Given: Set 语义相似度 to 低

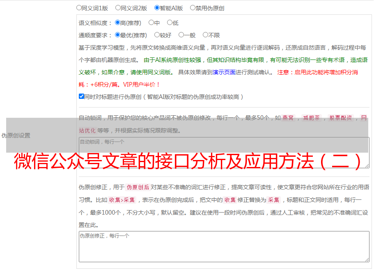Looking at the screenshot, I should 170,23.
